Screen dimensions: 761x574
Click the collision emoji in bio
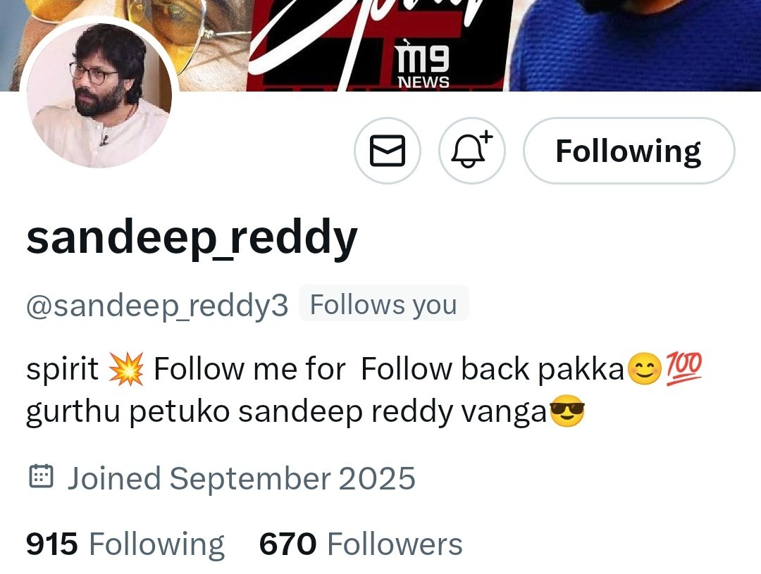click(126, 369)
